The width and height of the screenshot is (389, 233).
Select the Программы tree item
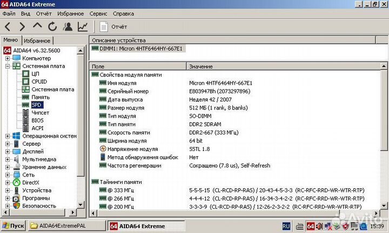pyautogui.click(x=36, y=198)
